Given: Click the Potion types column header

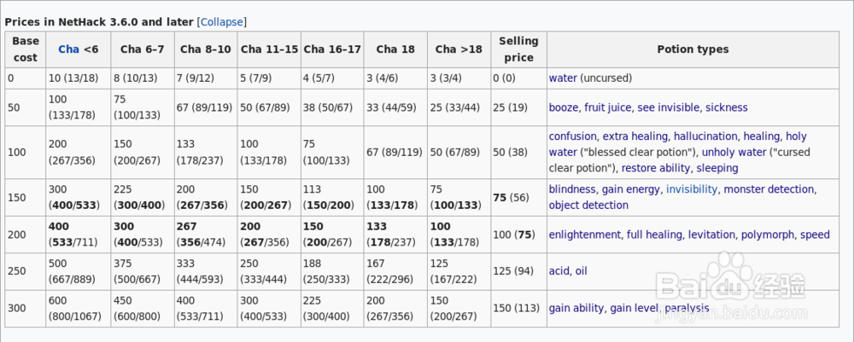Looking at the screenshot, I should (x=693, y=49).
